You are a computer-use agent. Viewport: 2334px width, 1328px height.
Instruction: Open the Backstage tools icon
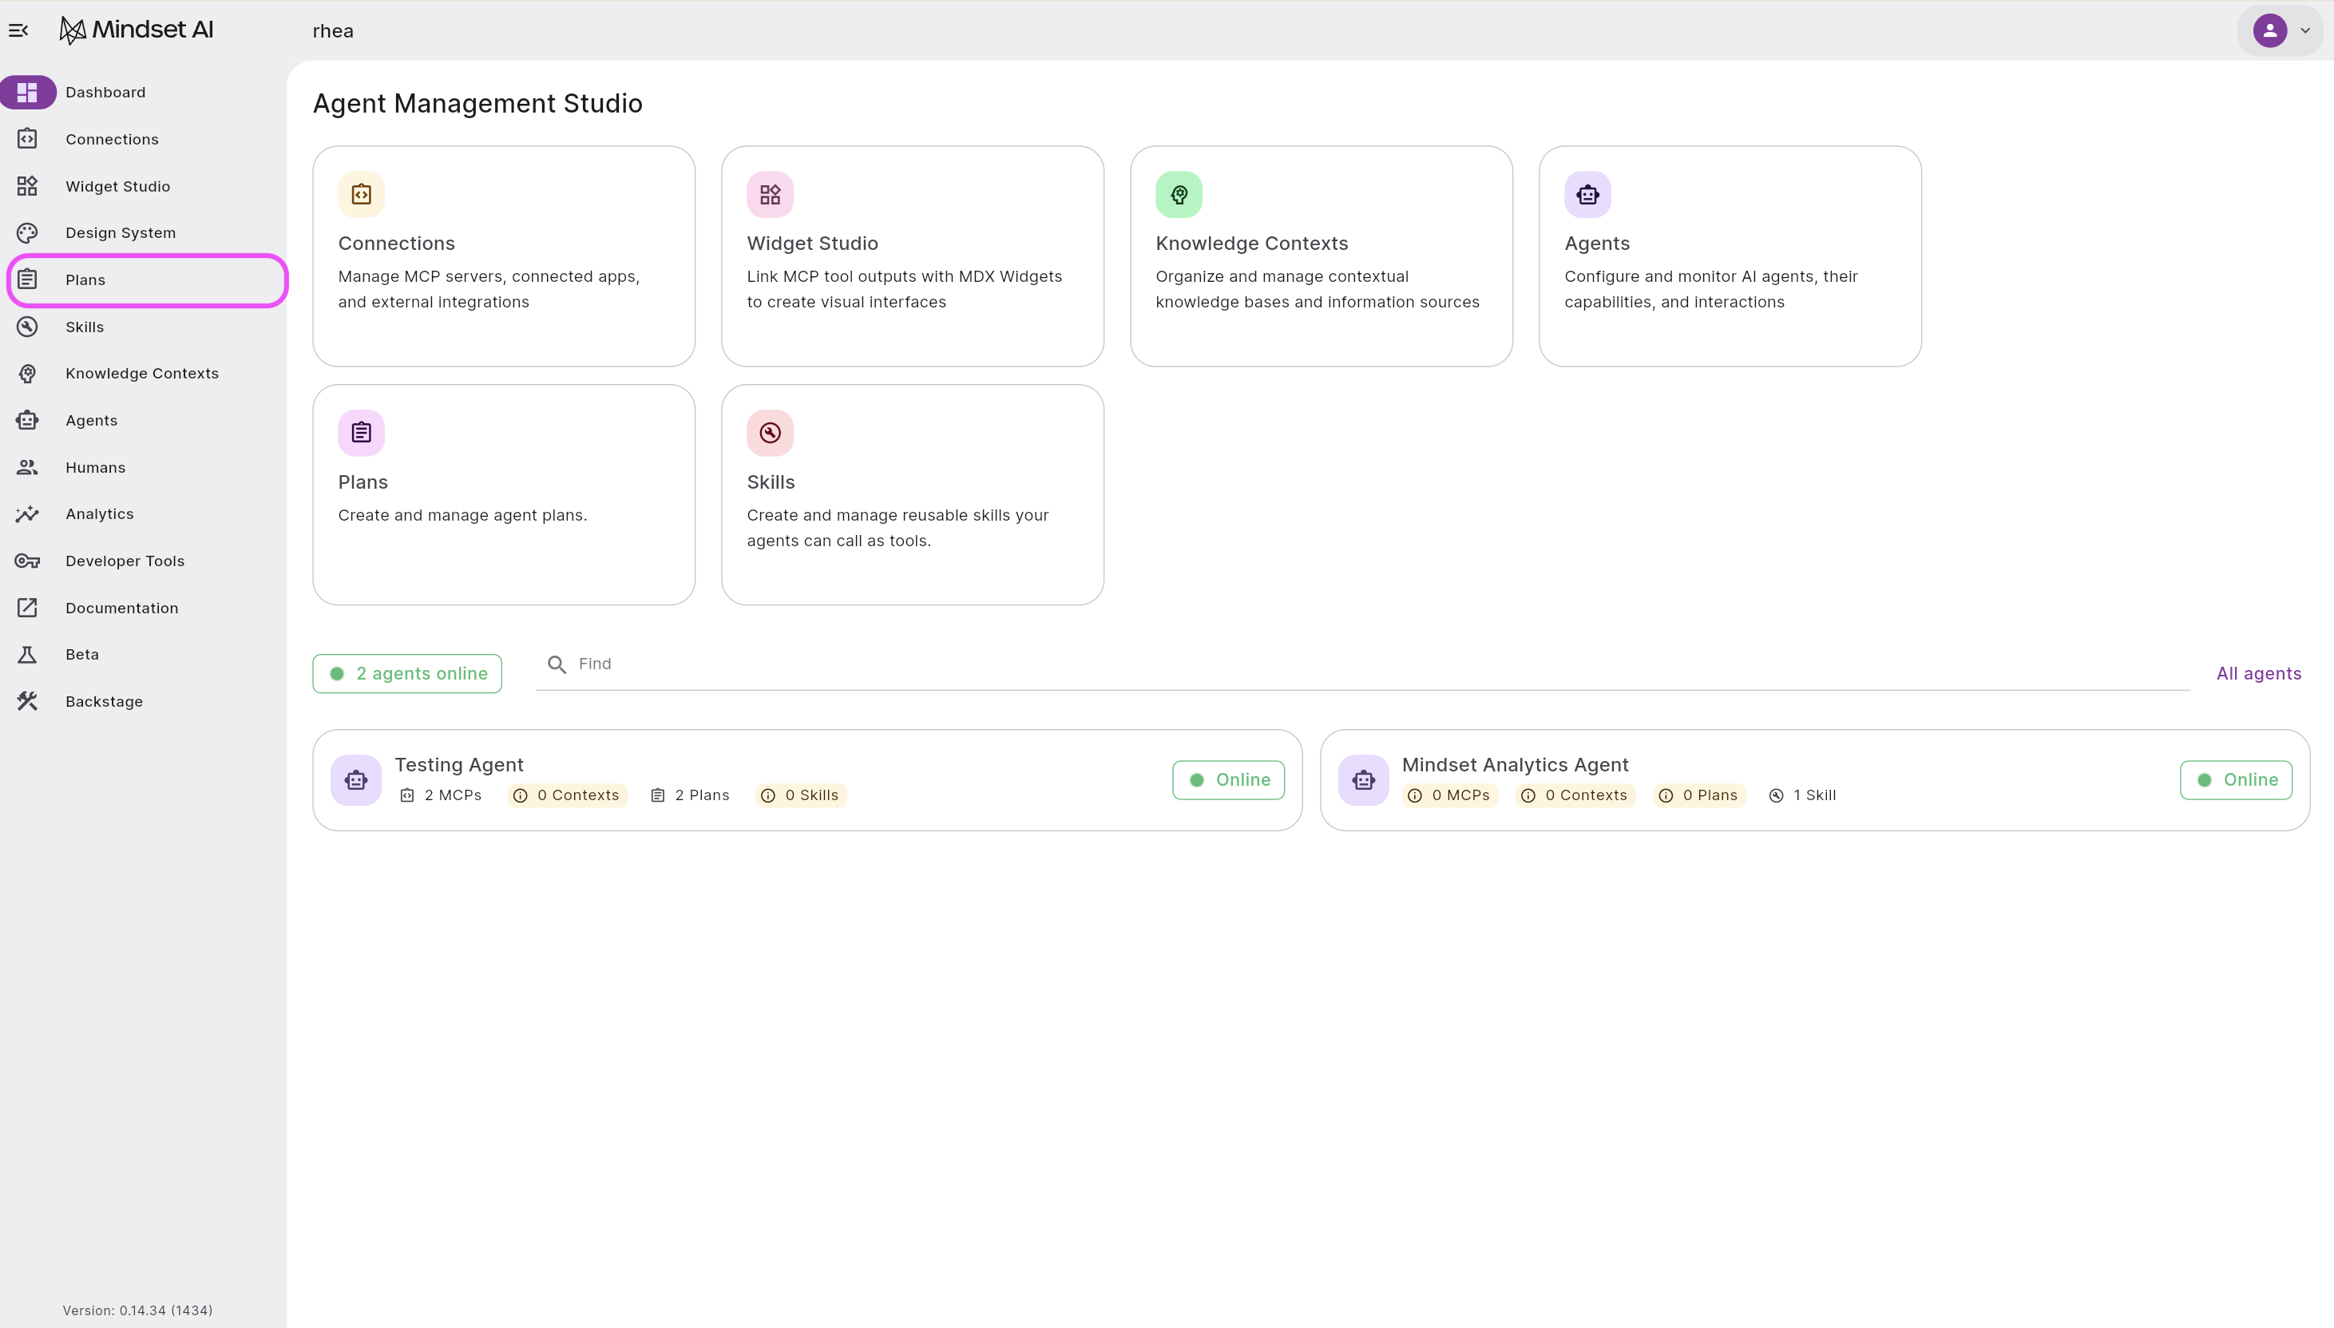[x=27, y=701]
